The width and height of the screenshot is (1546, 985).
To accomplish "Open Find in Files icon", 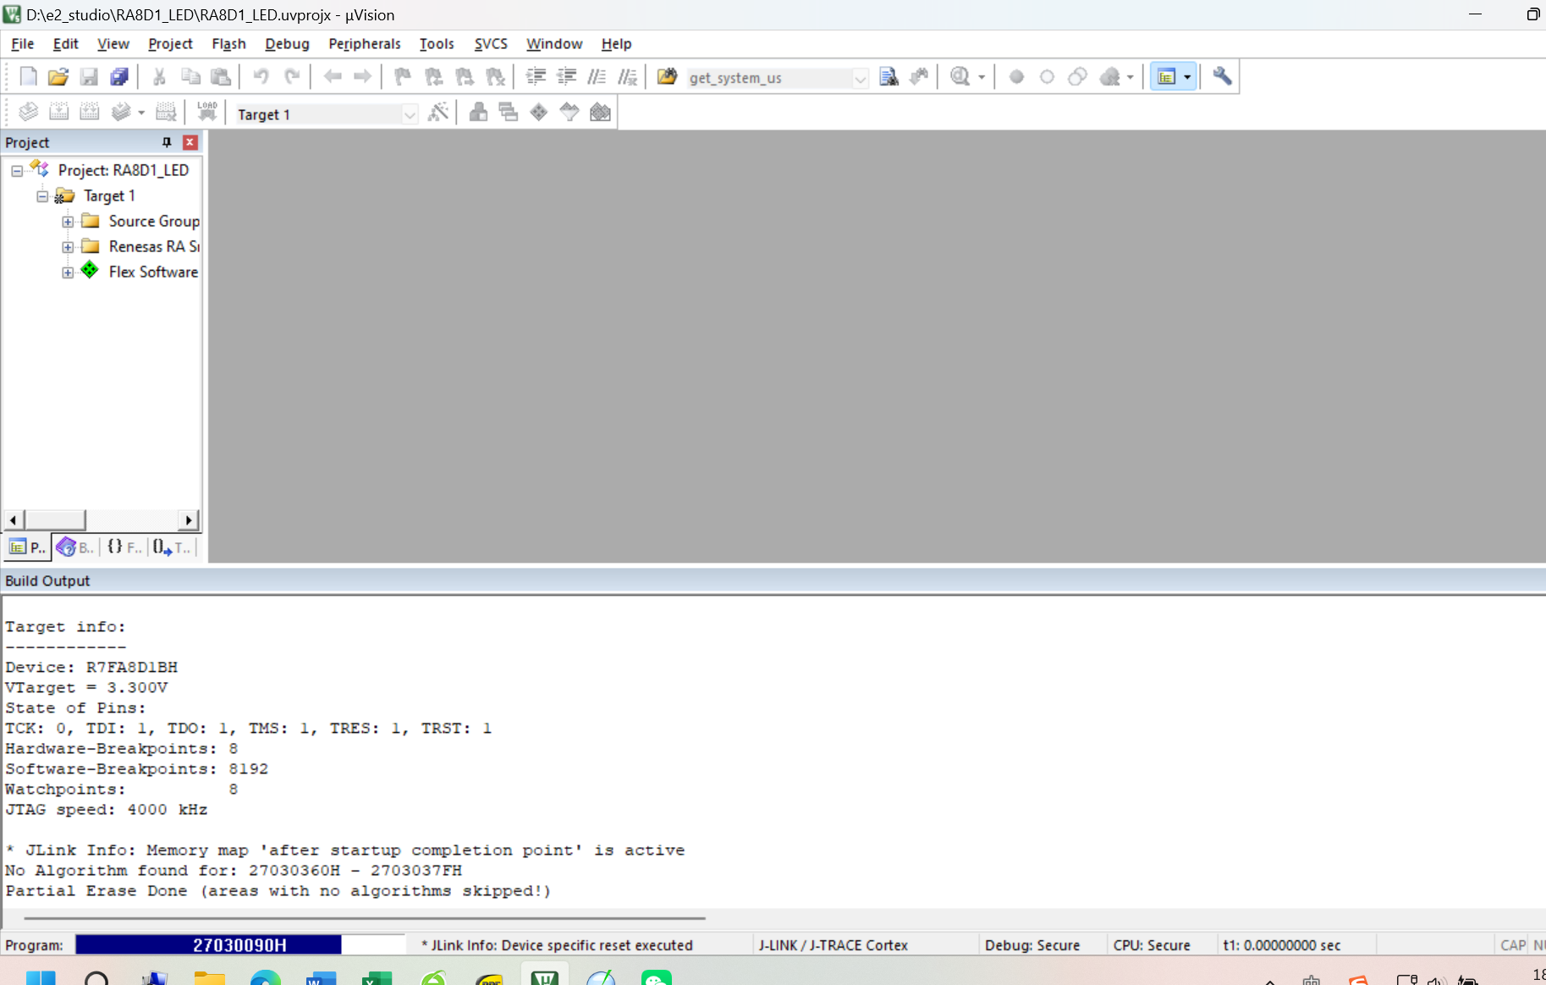I will [667, 77].
